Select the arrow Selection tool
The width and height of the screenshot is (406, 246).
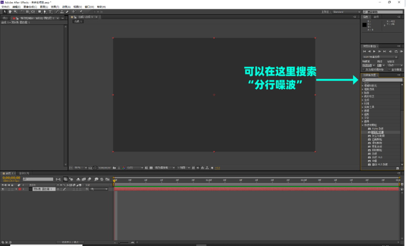5,12
